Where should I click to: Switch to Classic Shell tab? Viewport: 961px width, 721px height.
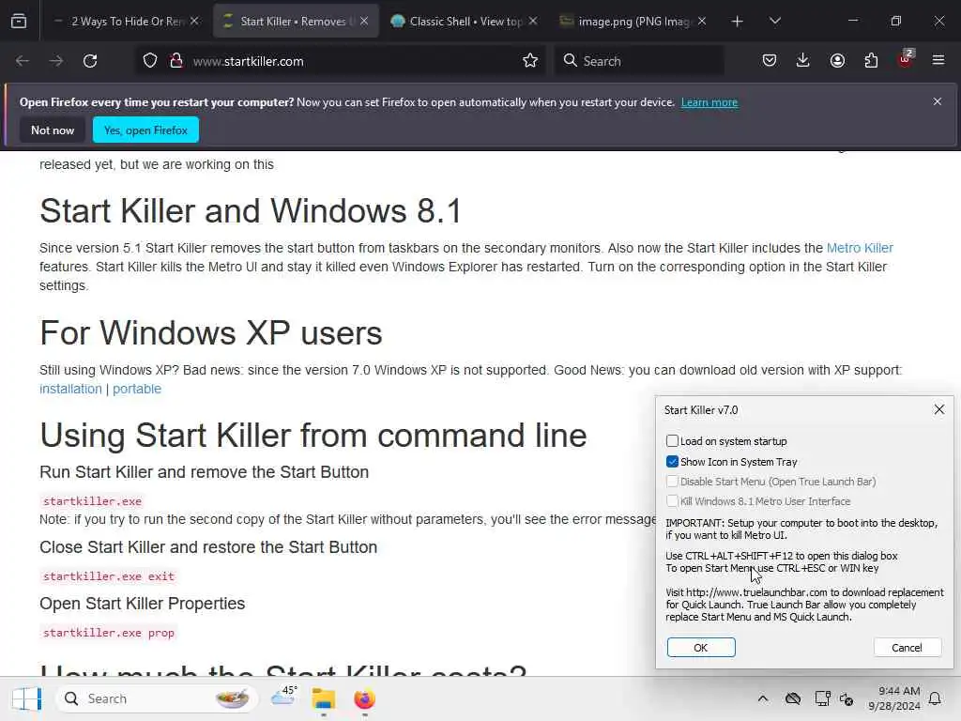click(x=465, y=22)
